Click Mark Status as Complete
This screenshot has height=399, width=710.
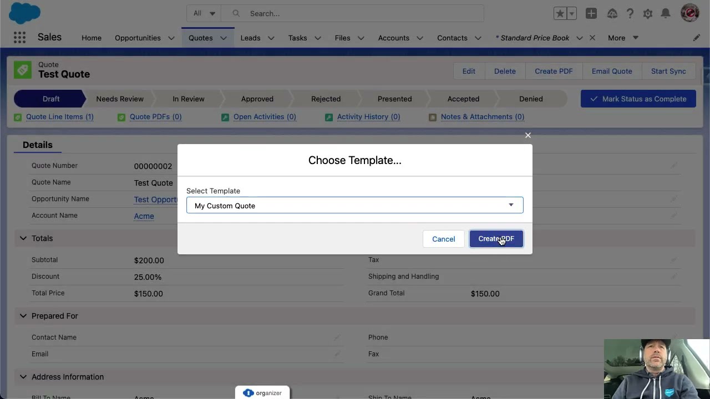click(x=638, y=99)
